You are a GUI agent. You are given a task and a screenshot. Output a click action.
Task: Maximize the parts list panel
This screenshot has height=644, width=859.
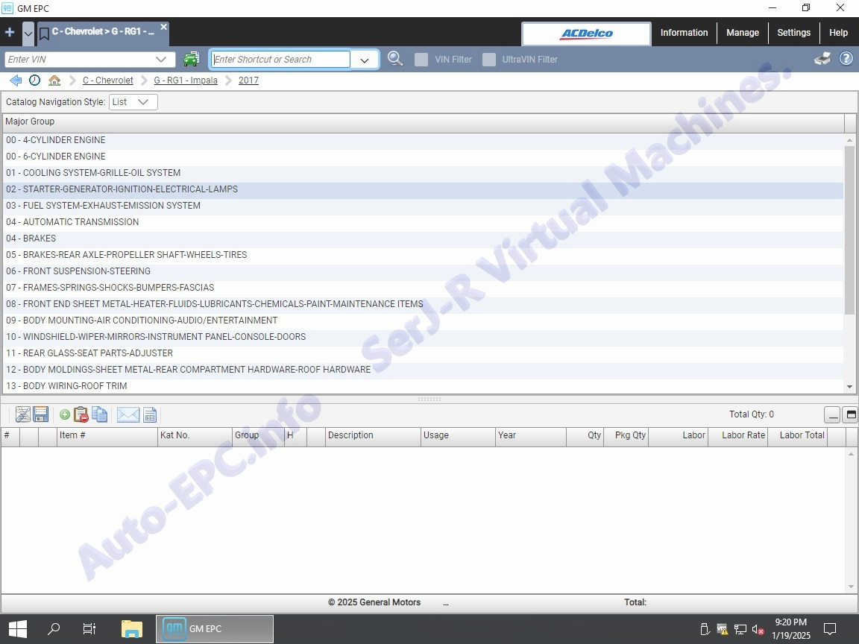click(x=850, y=415)
